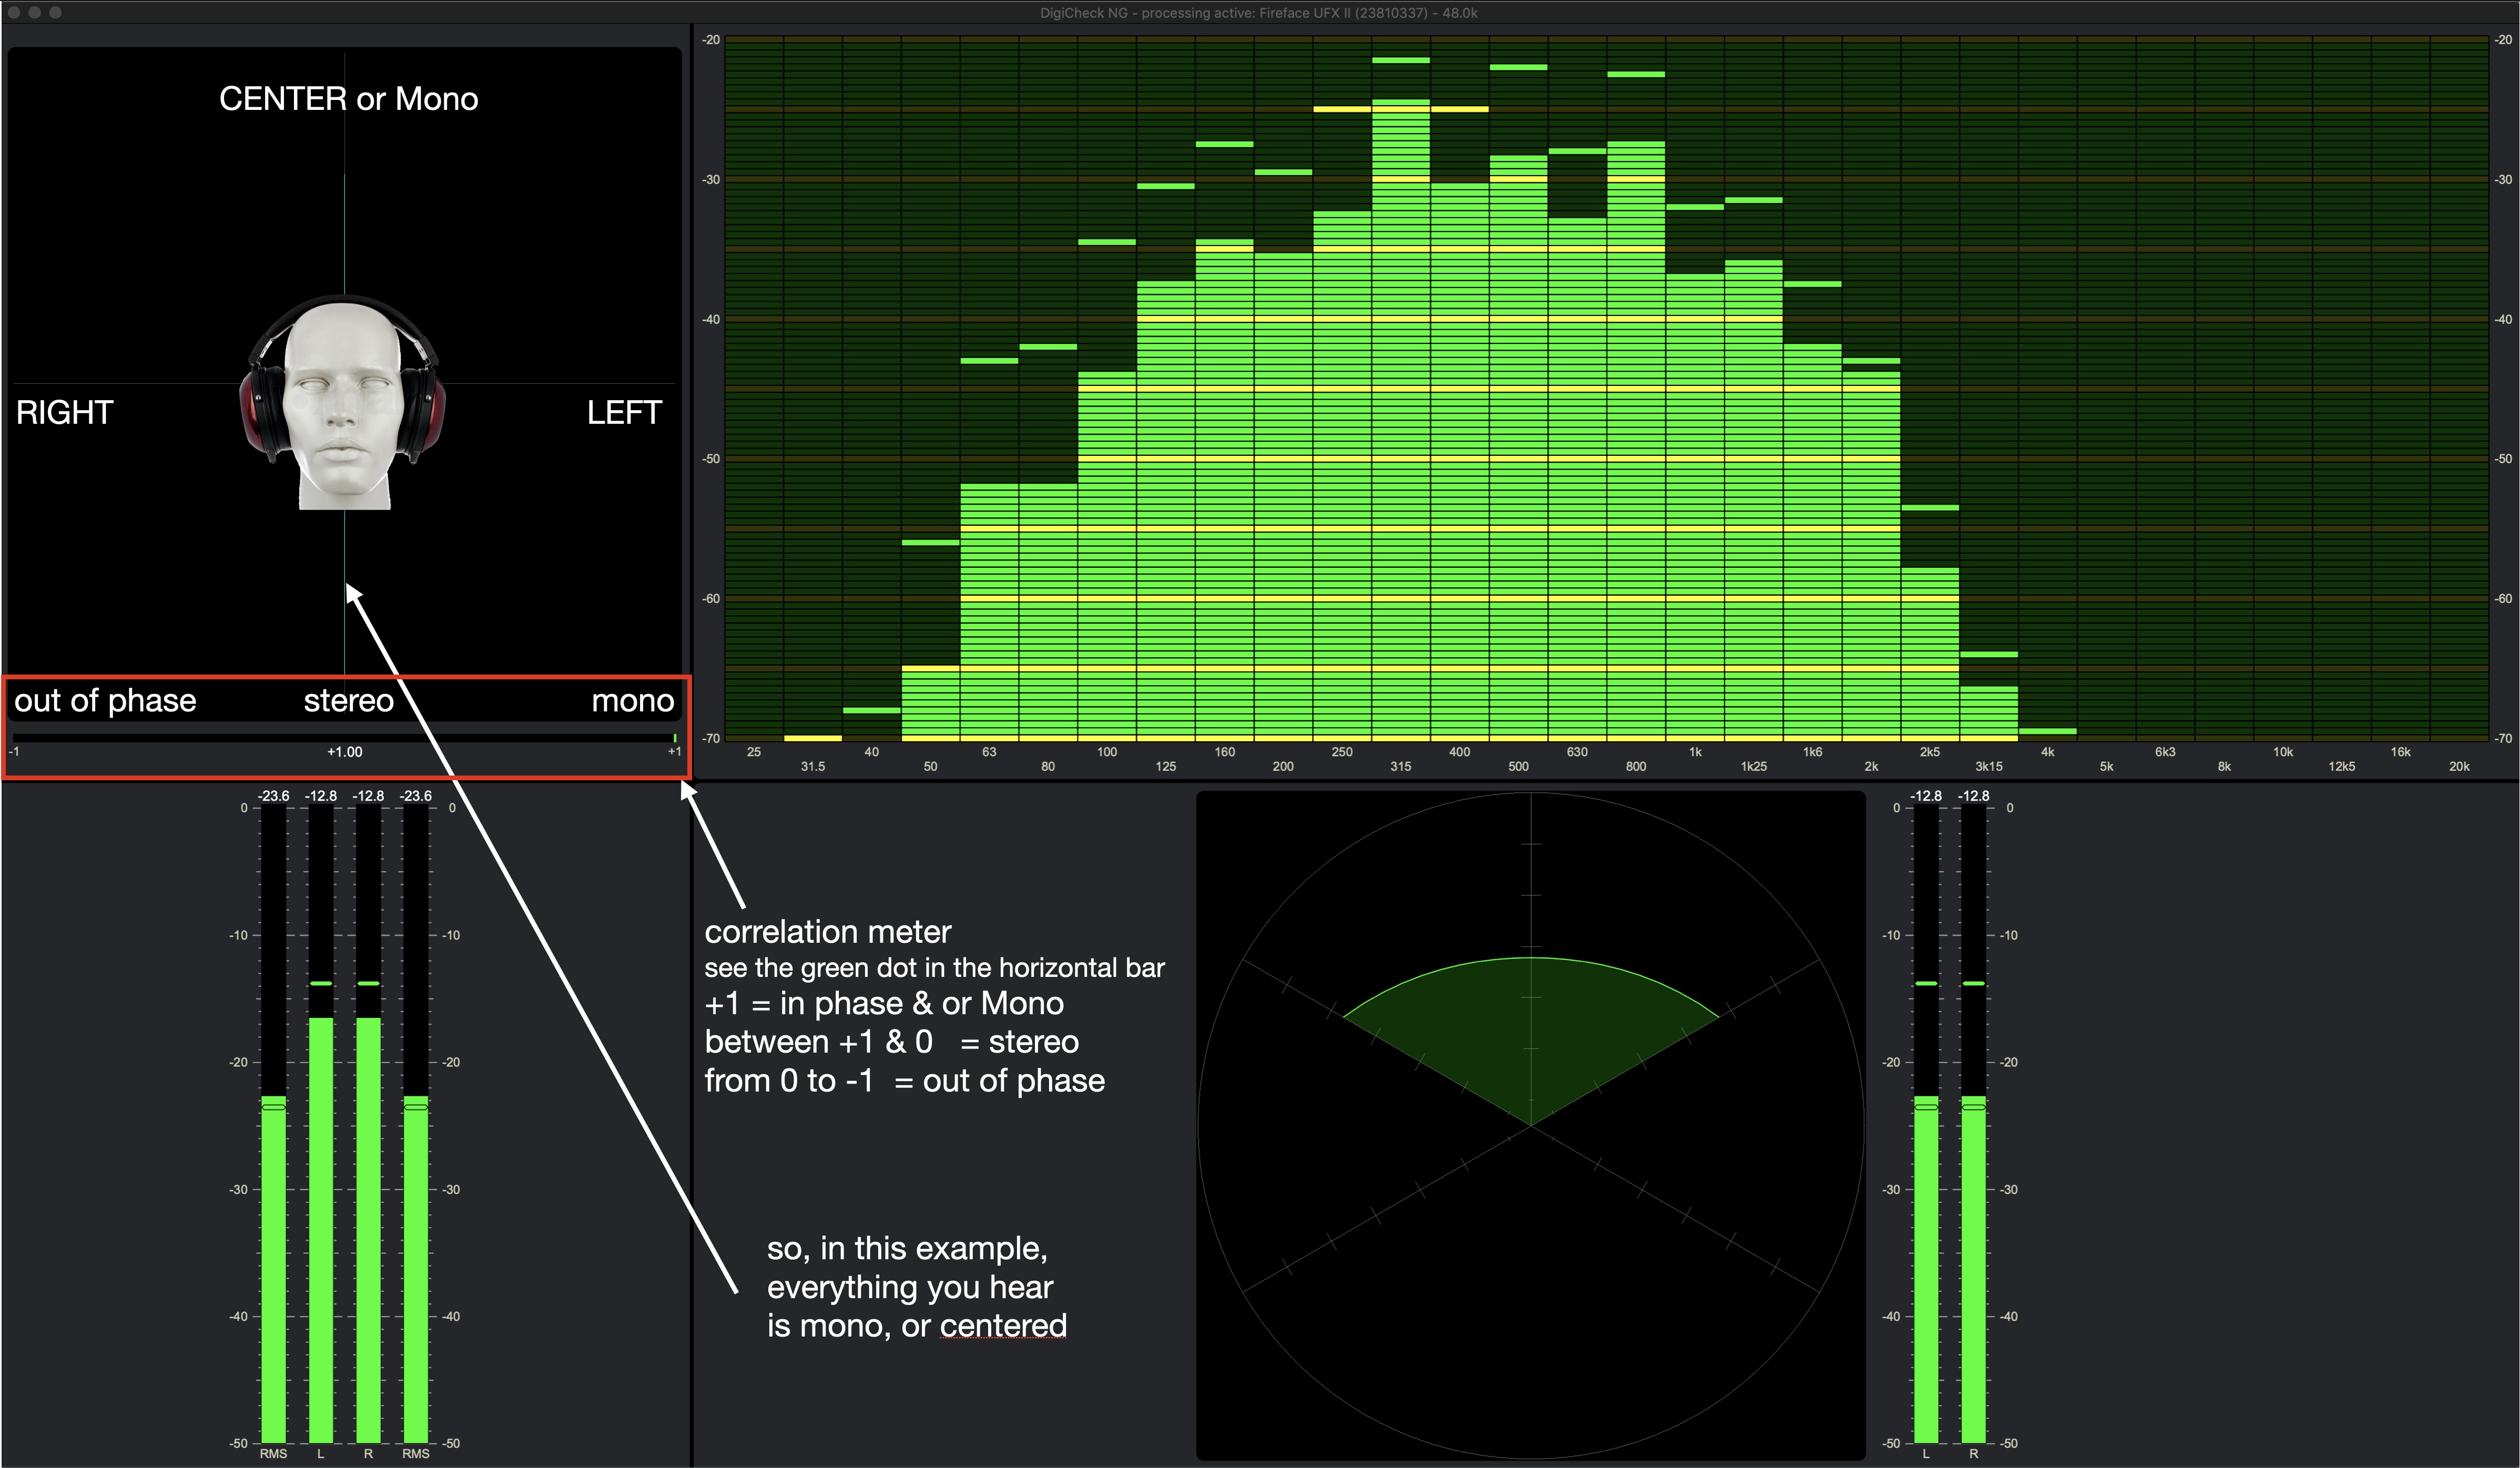Close the DigiCheck NG window
This screenshot has width=2520, height=1468.
point(13,12)
